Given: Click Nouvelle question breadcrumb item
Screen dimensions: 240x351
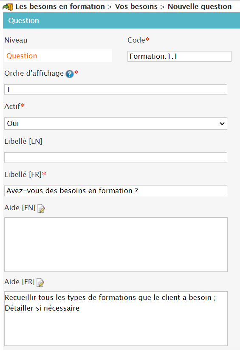Looking at the screenshot, I should click(200, 7).
